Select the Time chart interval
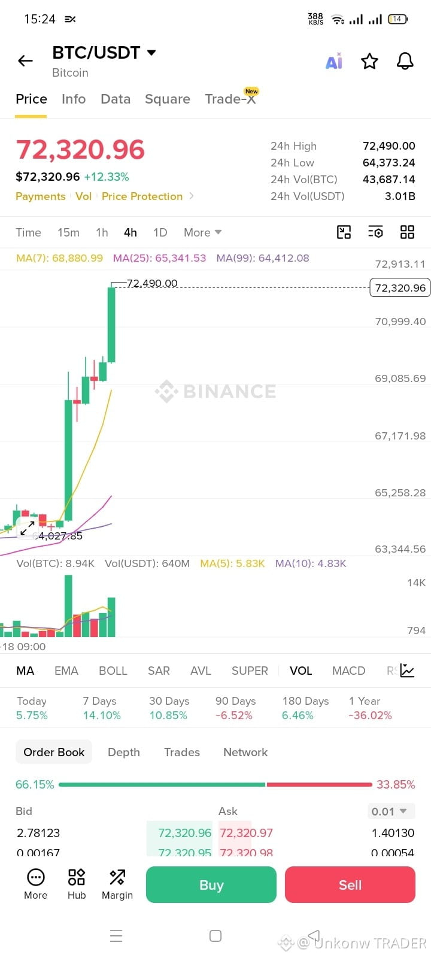The width and height of the screenshot is (431, 958). [x=28, y=232]
